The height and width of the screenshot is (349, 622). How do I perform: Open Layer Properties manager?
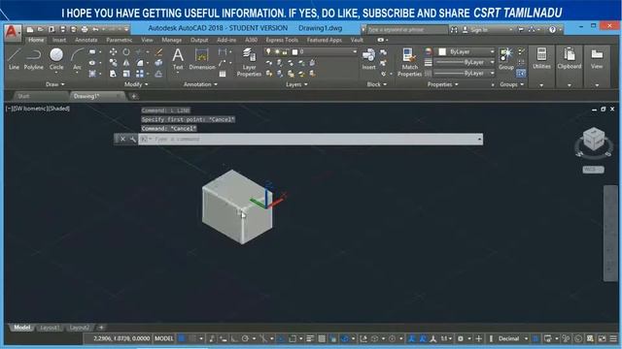[x=249, y=62]
